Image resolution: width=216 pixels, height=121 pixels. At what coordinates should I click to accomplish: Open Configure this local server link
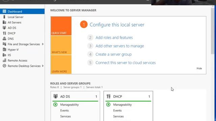[117, 25]
